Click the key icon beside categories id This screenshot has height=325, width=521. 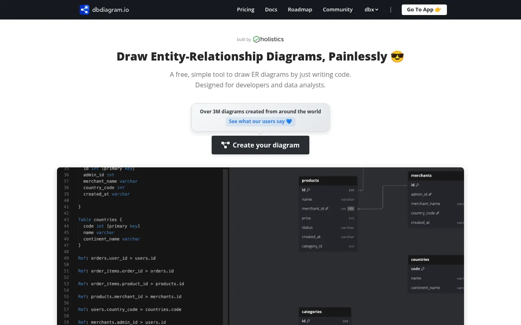pyautogui.click(x=308, y=321)
